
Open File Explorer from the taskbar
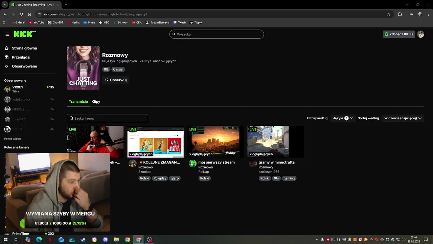(116, 240)
